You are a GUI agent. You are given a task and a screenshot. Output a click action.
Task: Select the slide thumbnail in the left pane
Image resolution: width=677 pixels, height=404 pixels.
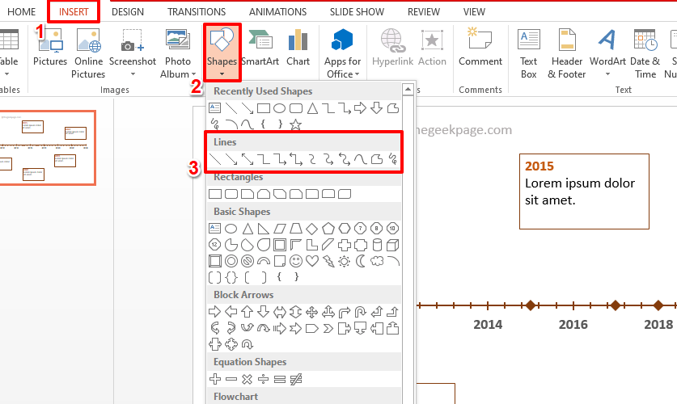[47, 148]
